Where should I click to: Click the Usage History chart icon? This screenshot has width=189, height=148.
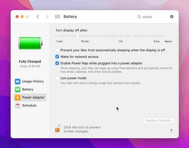pos(18,81)
